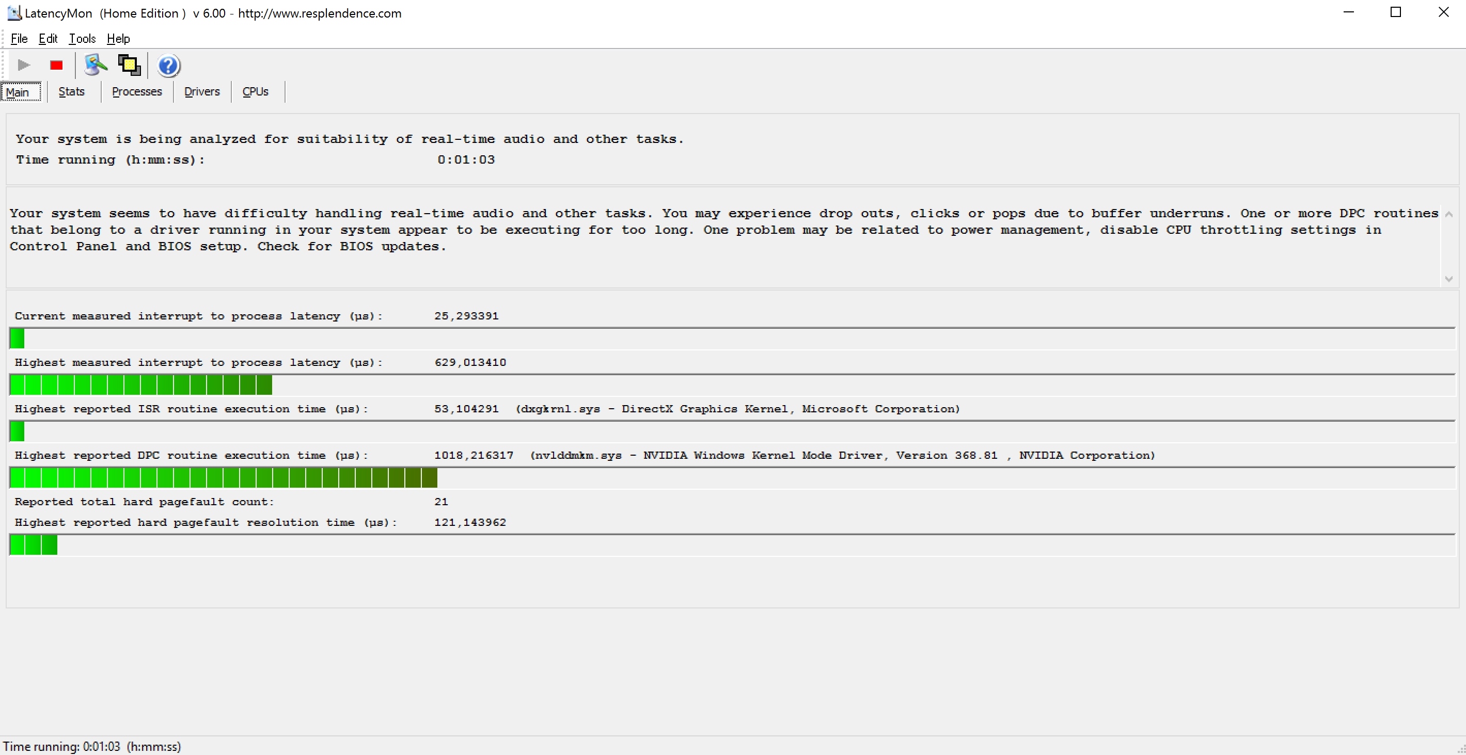Open the blue question mark help icon
Screen dimensions: 1466x755
point(168,66)
